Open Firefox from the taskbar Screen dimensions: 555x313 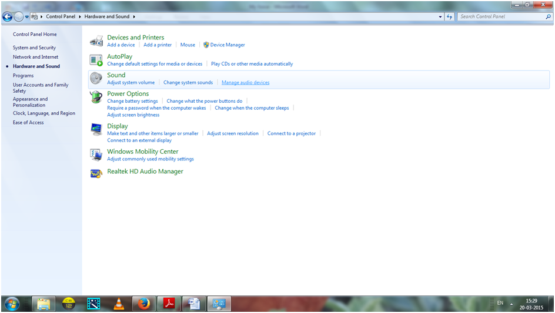coord(143,304)
